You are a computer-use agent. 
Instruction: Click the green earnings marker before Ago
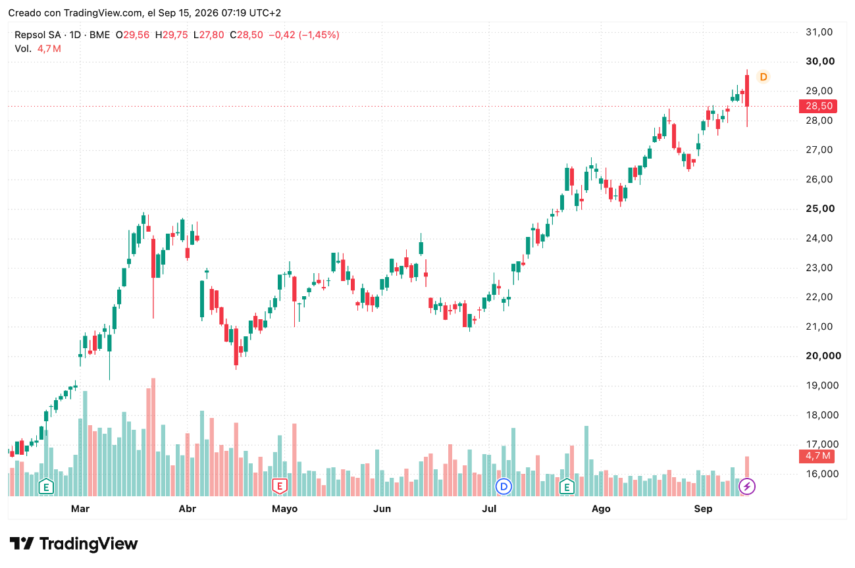click(567, 487)
